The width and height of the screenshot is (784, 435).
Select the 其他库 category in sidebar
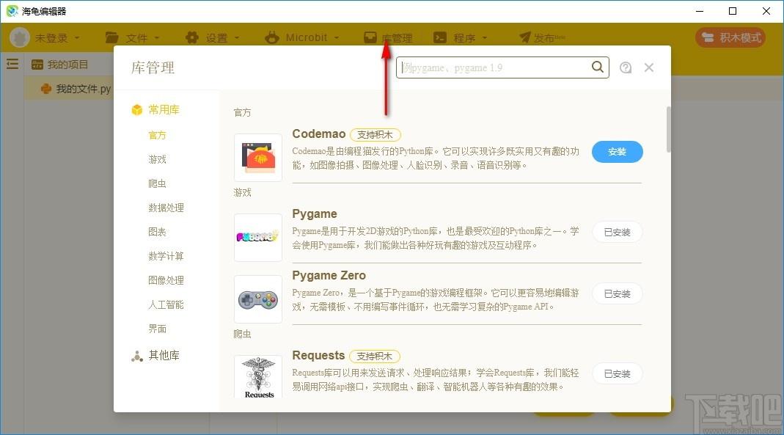(155, 356)
